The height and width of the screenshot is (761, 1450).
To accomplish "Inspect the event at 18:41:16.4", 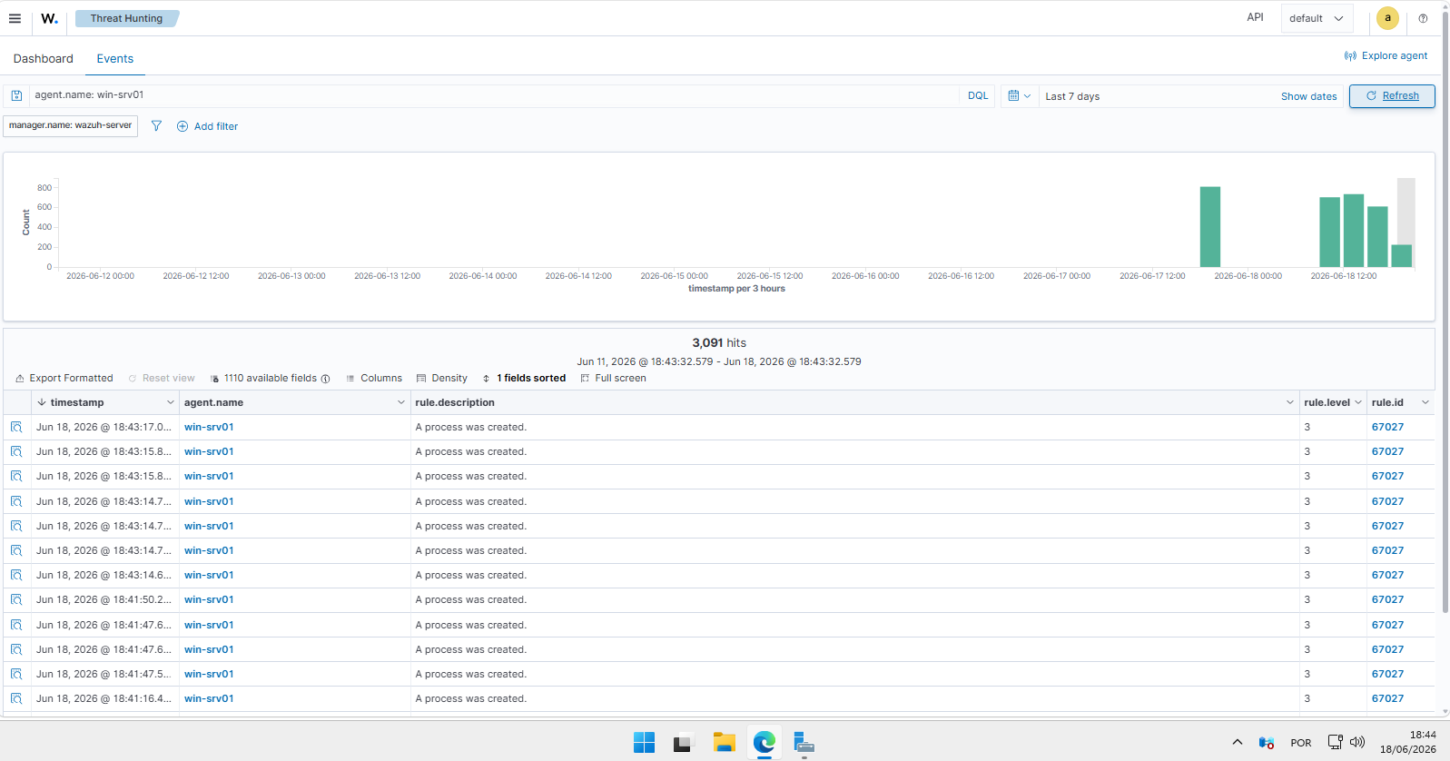I will pos(16,698).
